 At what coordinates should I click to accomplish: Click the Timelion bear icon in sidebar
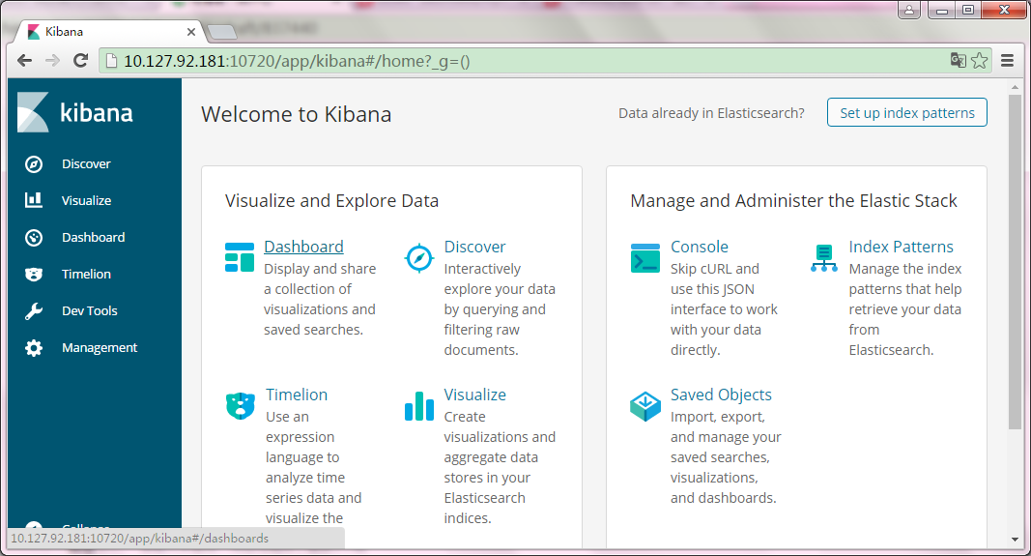(34, 275)
